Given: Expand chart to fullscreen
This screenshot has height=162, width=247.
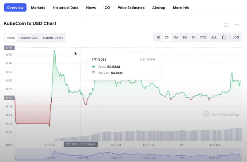Looking at the screenshot, I should click(226, 25).
